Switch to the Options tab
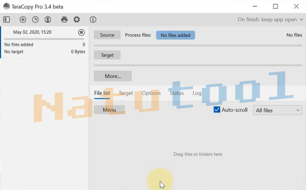306x190 pixels. point(151,93)
